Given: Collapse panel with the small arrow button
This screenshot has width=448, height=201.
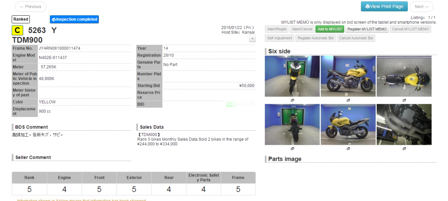Looking at the screenshot, I should click(252, 39).
